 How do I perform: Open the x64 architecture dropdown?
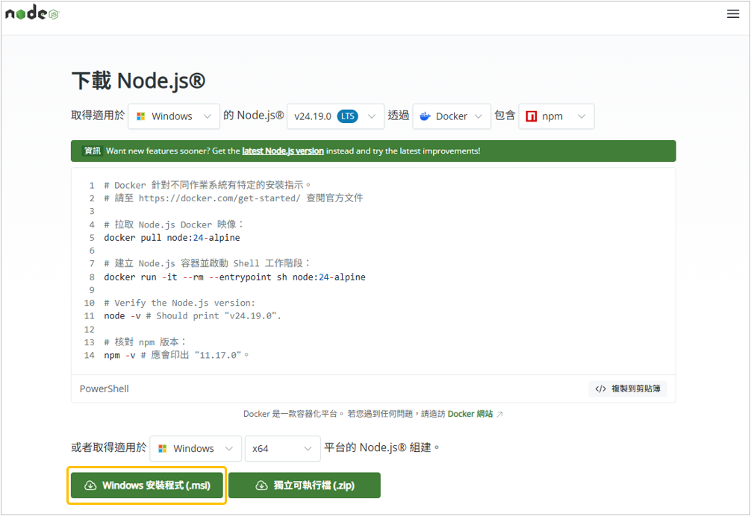pyautogui.click(x=283, y=449)
